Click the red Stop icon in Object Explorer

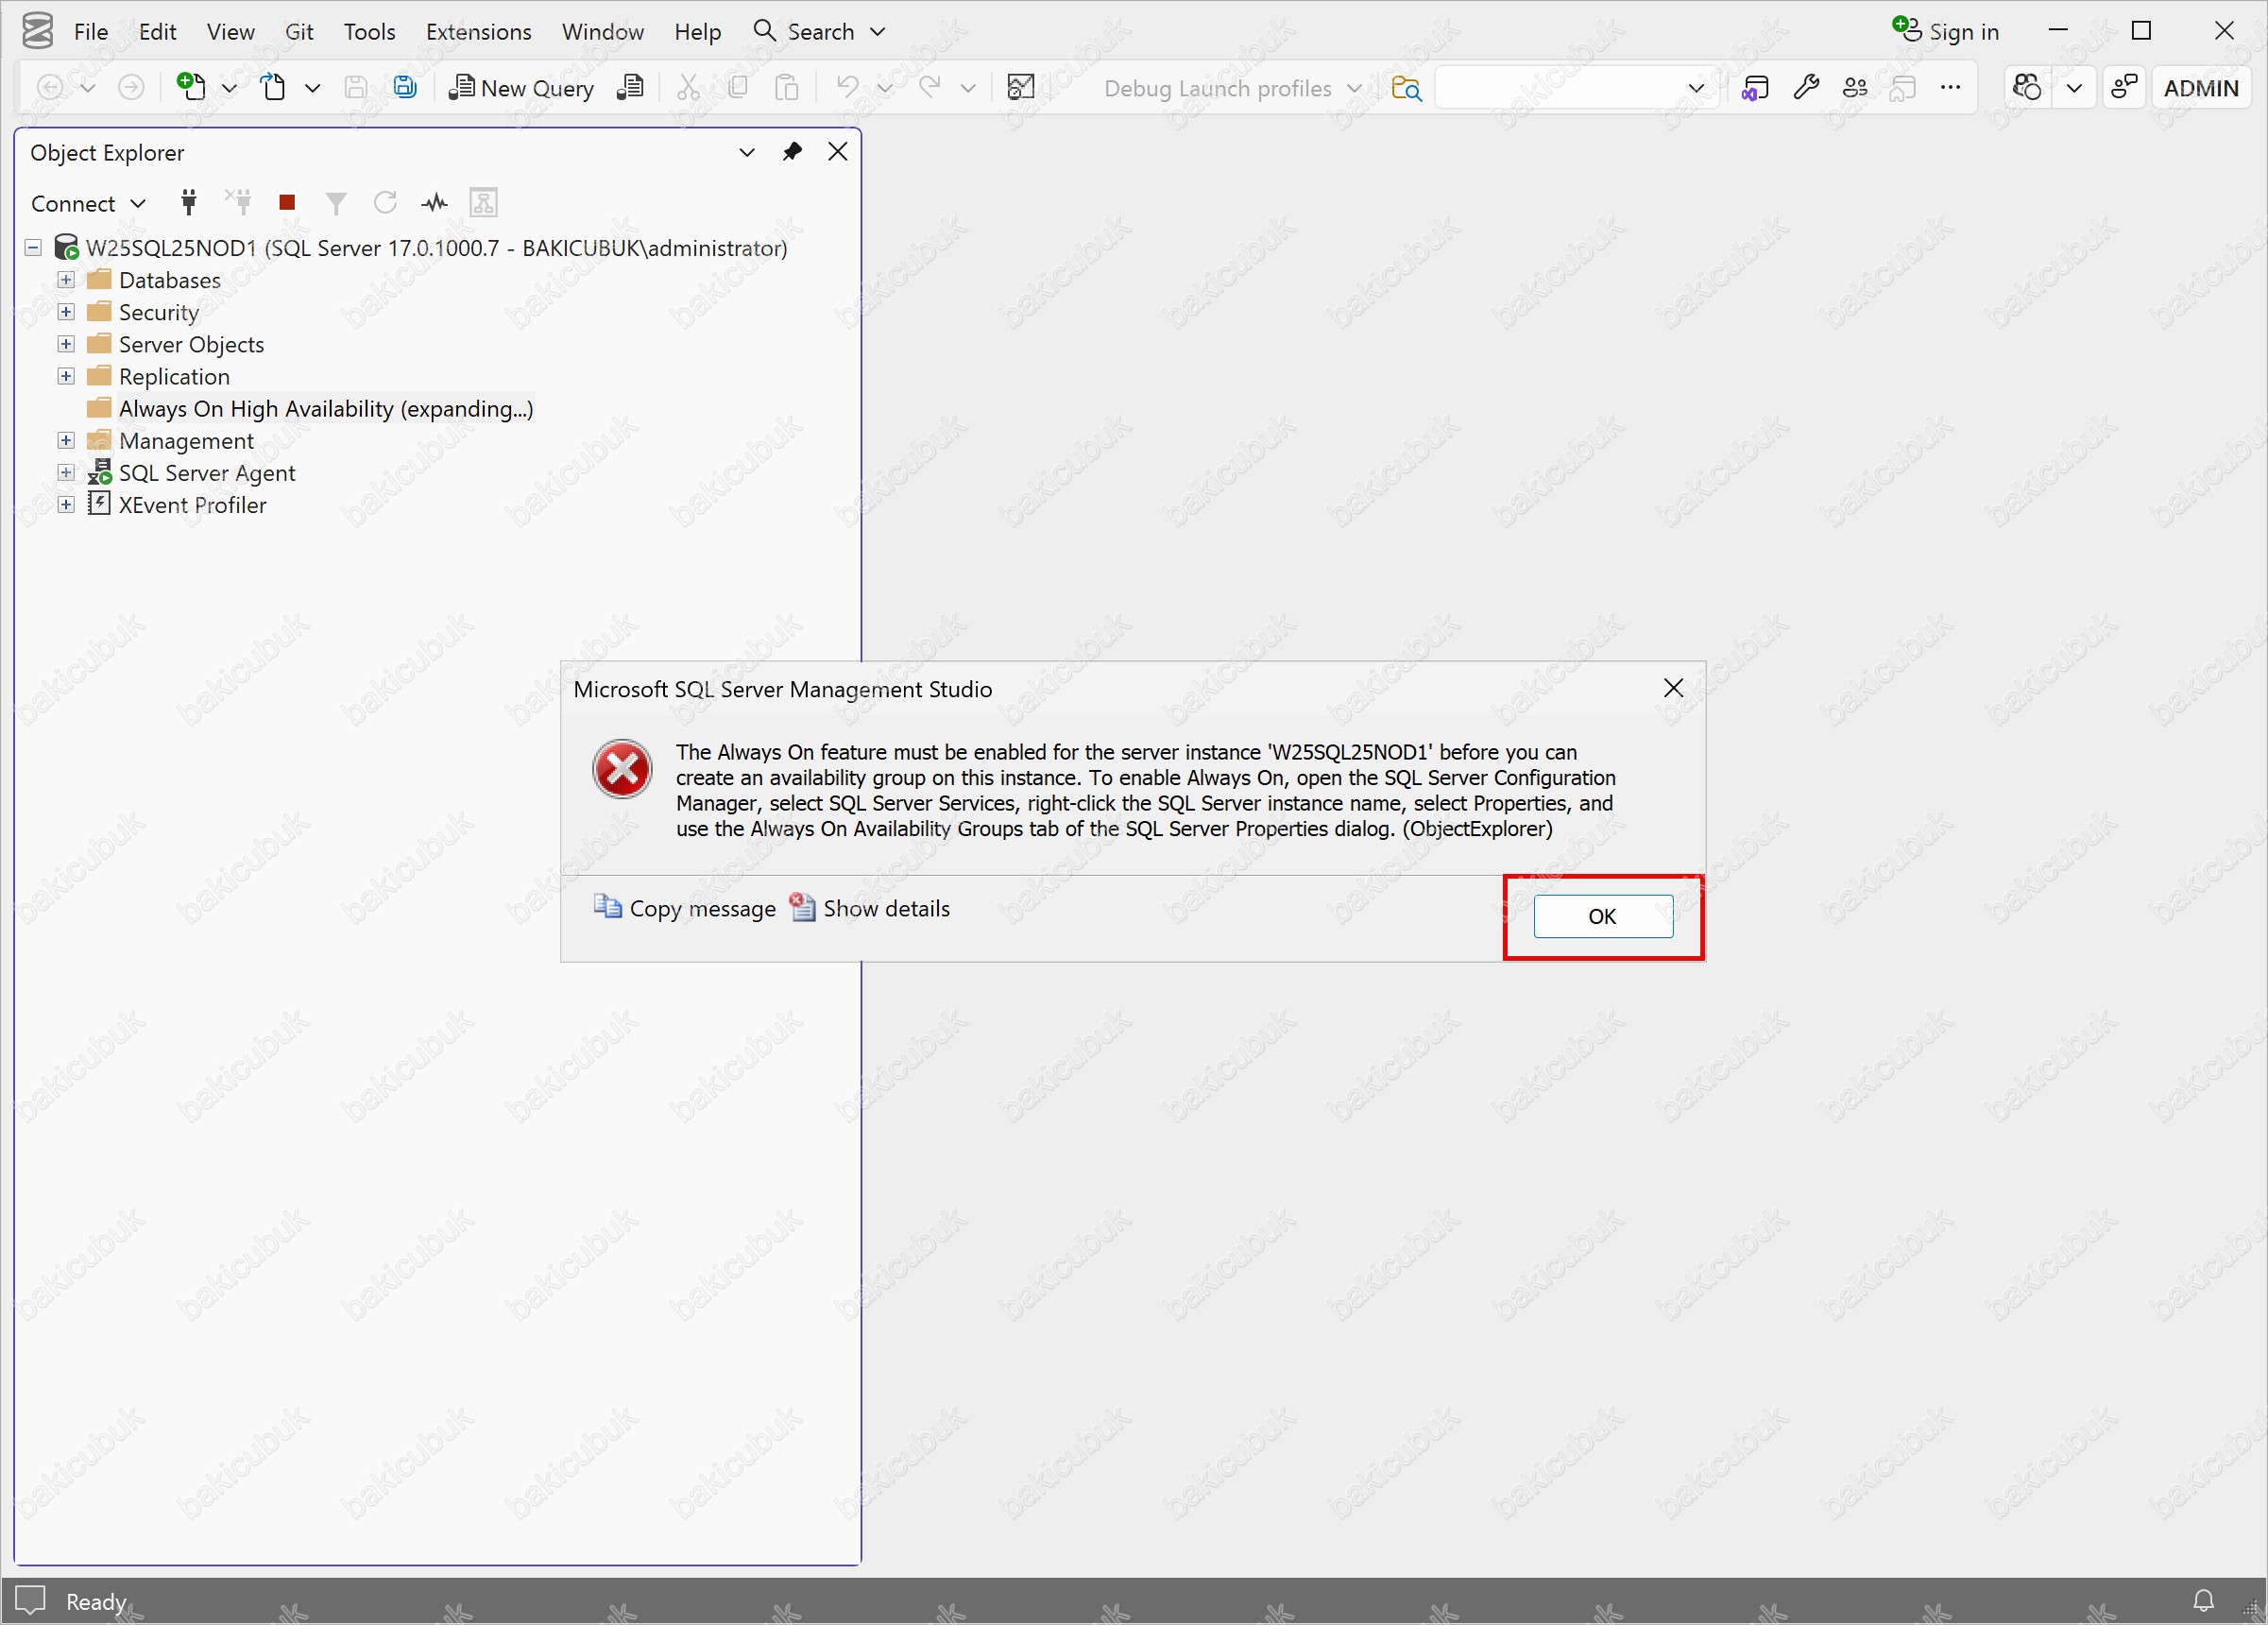tap(287, 203)
